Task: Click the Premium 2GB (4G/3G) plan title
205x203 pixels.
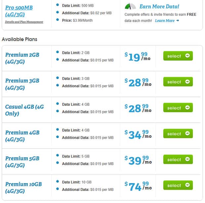Action: click(x=22, y=58)
